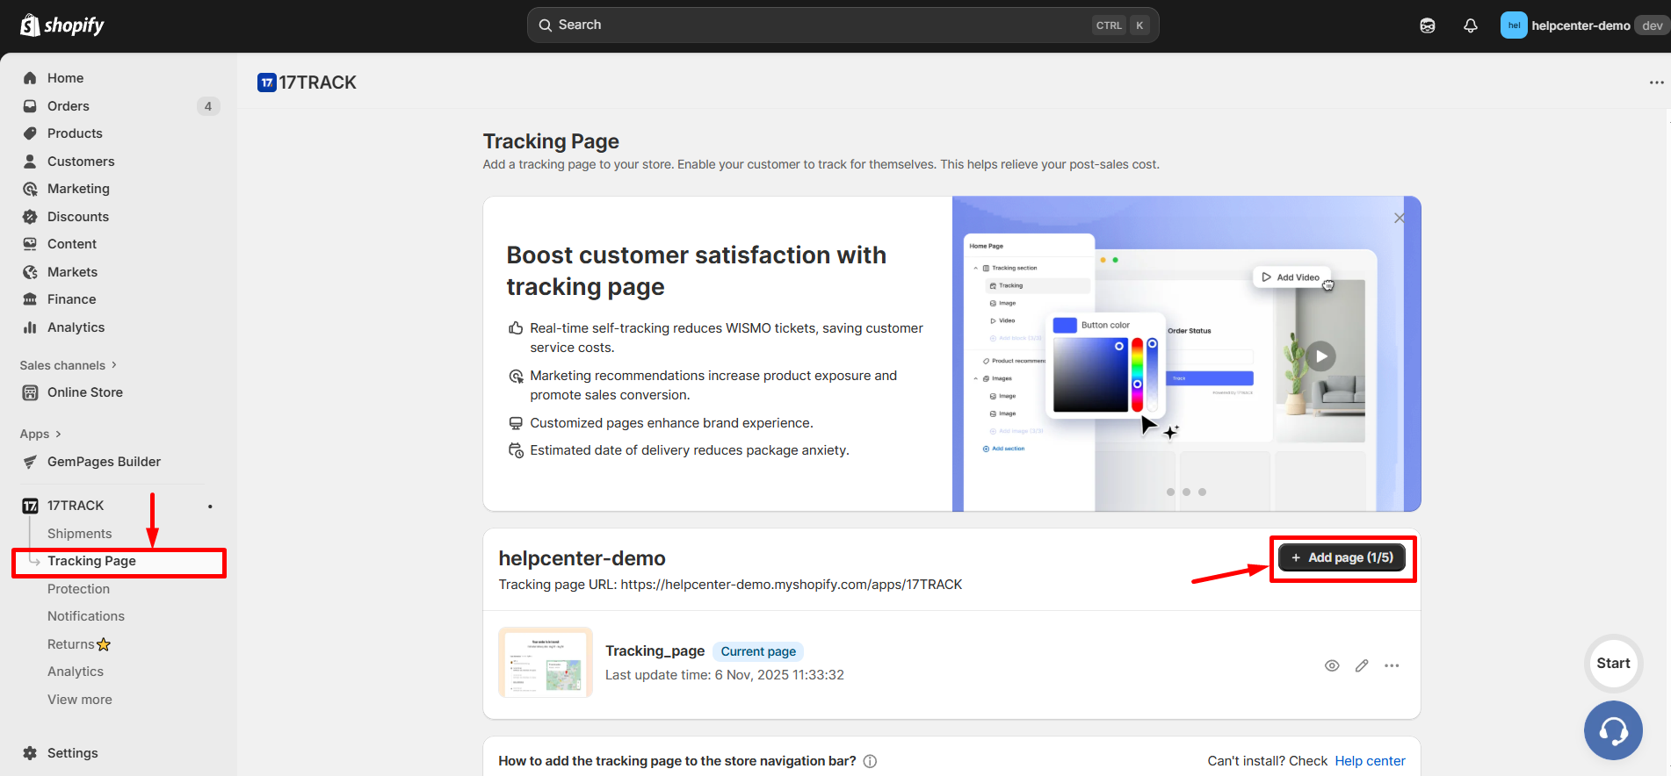Click the 17TRACK app logo in header
Screen dimensions: 1671x776
pyautogui.click(x=267, y=83)
